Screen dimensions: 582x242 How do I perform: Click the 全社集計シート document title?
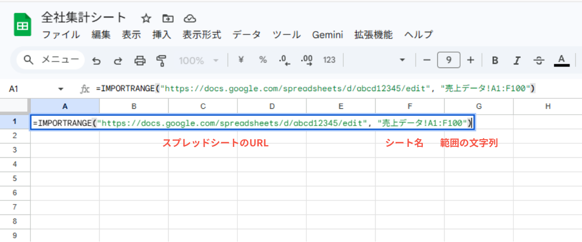click(x=84, y=18)
